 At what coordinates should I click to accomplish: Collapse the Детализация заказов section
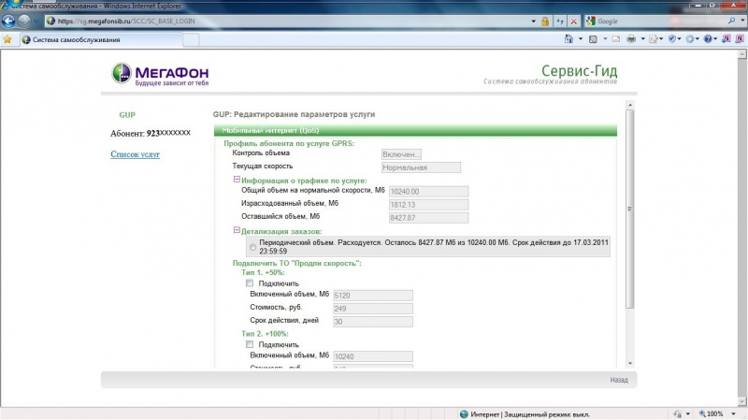point(237,230)
